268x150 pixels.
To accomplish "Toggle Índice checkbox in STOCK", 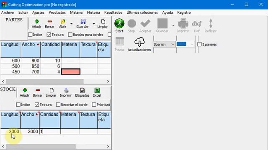I will [x=18, y=105].
